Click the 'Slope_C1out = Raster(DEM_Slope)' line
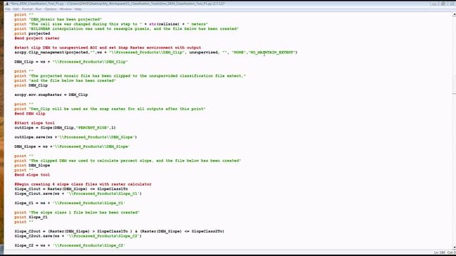 [71, 189]
